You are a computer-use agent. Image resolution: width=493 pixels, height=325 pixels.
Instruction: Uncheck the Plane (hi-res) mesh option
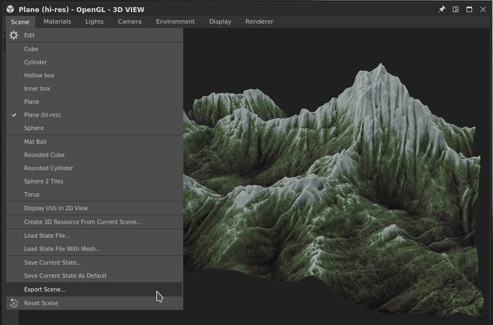tap(94, 115)
